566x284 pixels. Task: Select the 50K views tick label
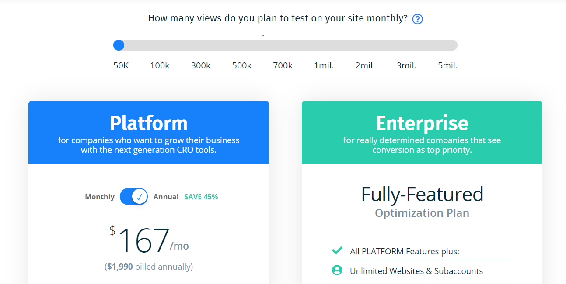pyautogui.click(x=121, y=65)
